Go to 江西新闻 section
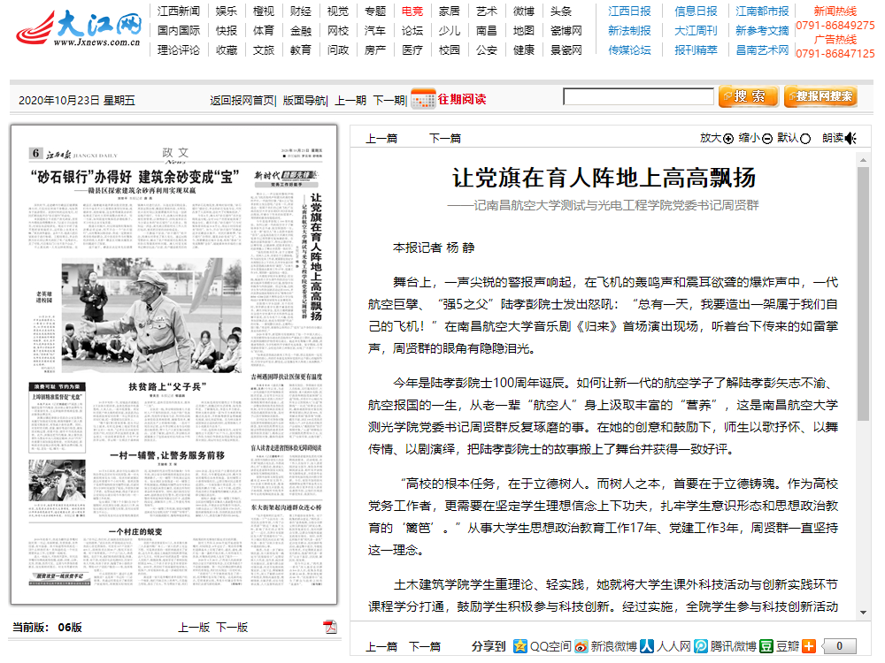The image size is (885, 663). click(x=179, y=11)
